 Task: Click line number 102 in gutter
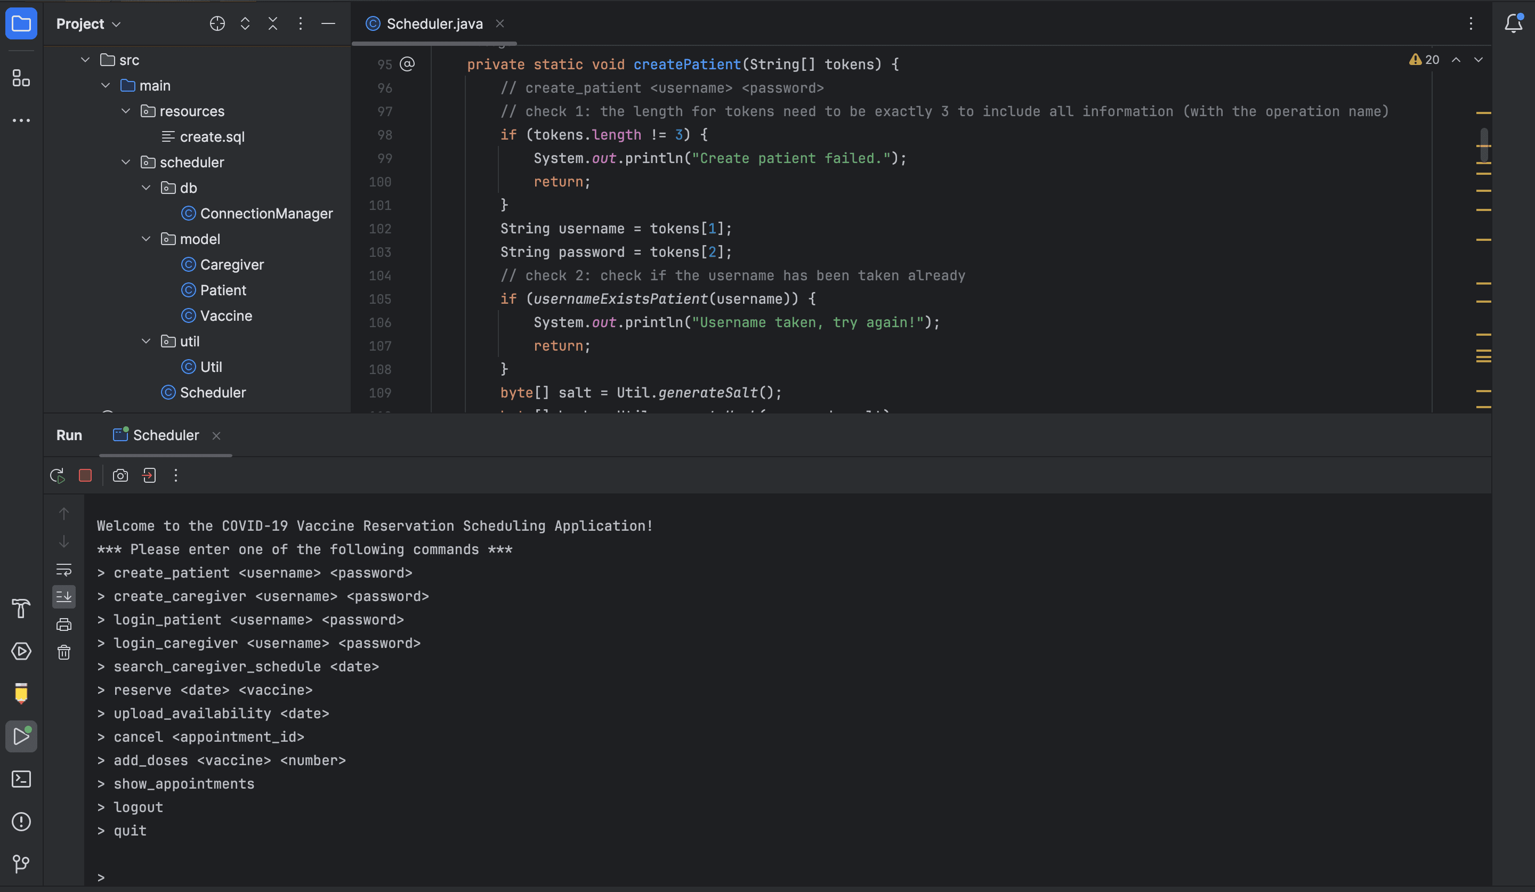point(380,229)
